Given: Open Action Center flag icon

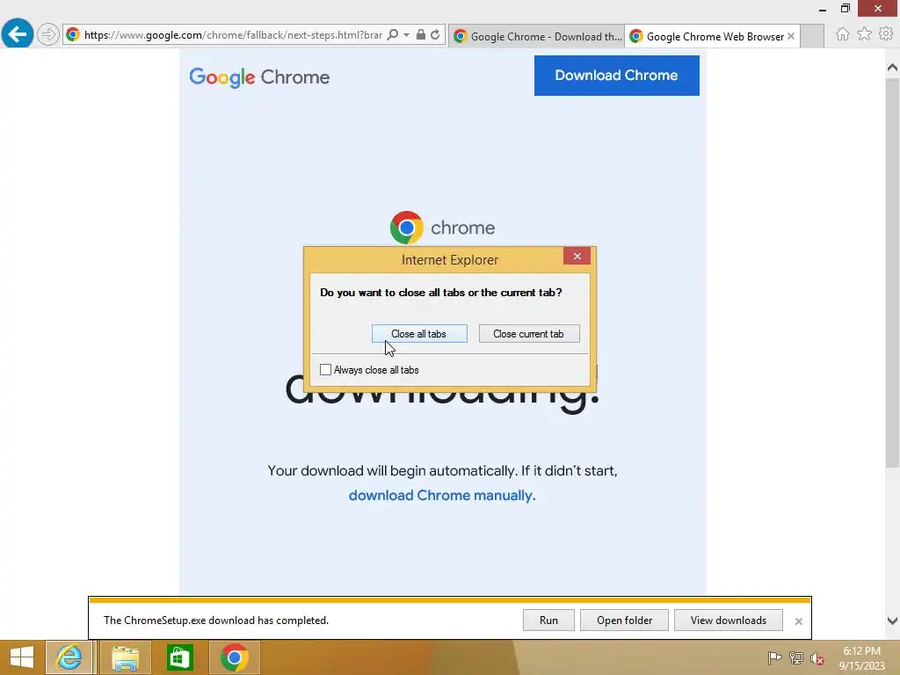Looking at the screenshot, I should (x=774, y=657).
